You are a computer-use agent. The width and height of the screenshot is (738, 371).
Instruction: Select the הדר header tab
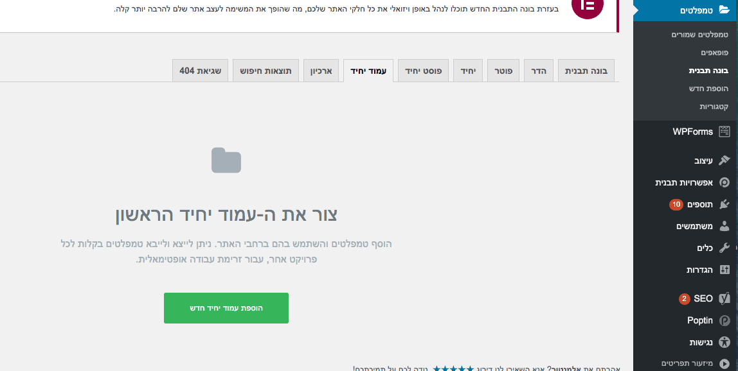[x=538, y=71]
